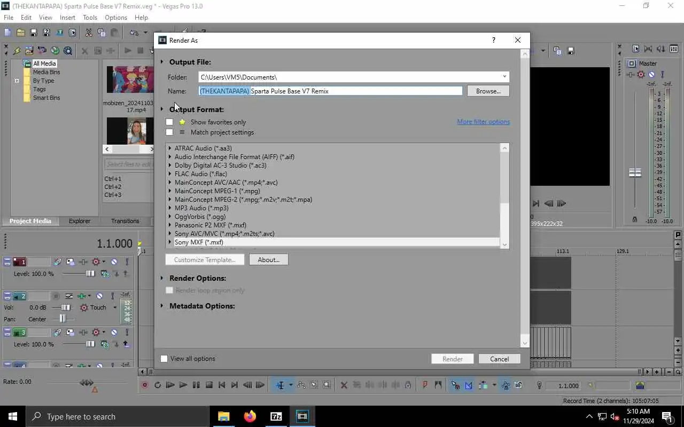This screenshot has width=684, height=427.
Task: Solo video track 1
Action: 127,262
